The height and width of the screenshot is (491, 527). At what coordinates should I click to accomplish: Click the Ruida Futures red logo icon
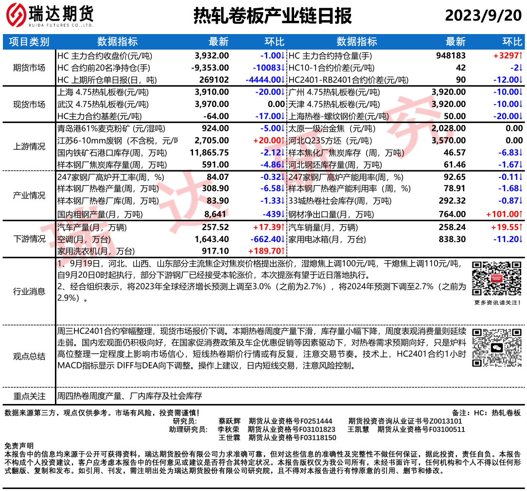(x=16, y=16)
